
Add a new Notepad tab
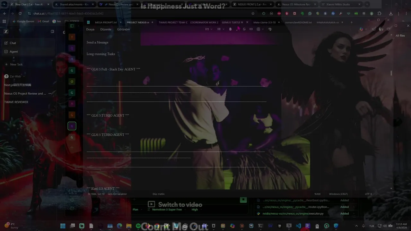[352, 22]
